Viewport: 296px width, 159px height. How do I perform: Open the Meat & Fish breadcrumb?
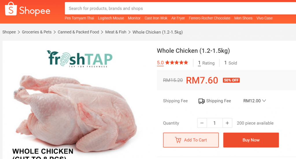click(x=116, y=32)
